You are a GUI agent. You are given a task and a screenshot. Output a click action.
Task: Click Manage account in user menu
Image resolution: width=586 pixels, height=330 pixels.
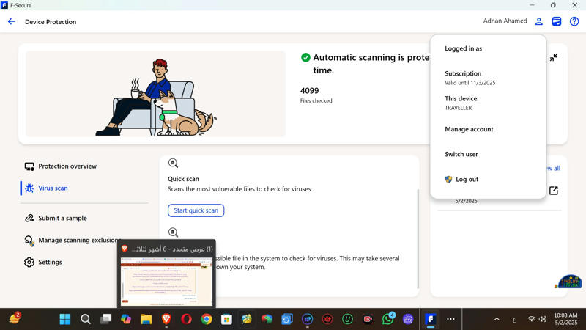469,129
